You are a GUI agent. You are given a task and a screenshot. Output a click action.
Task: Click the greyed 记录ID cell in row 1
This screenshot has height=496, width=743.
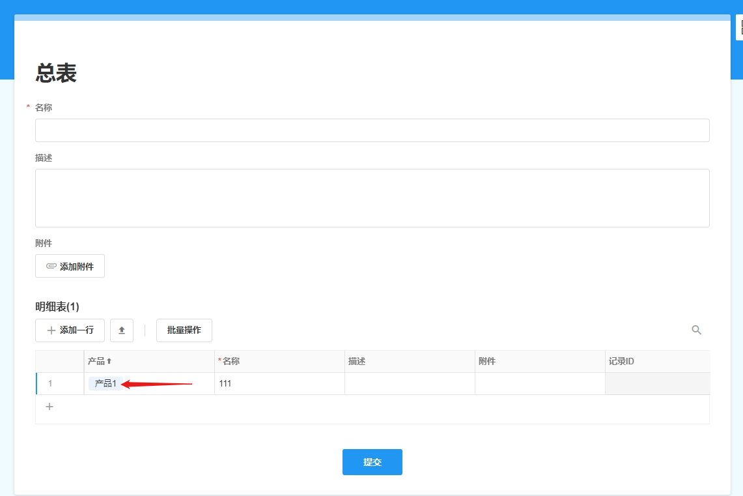point(658,384)
